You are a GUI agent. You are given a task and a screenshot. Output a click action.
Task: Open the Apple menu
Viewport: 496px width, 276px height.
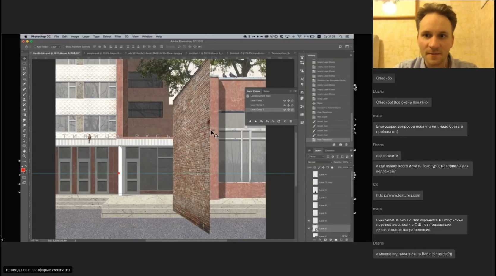coord(26,37)
